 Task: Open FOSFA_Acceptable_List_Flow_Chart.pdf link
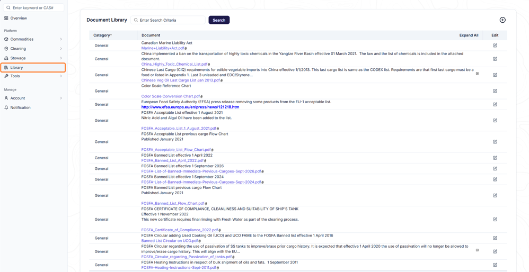176,150
